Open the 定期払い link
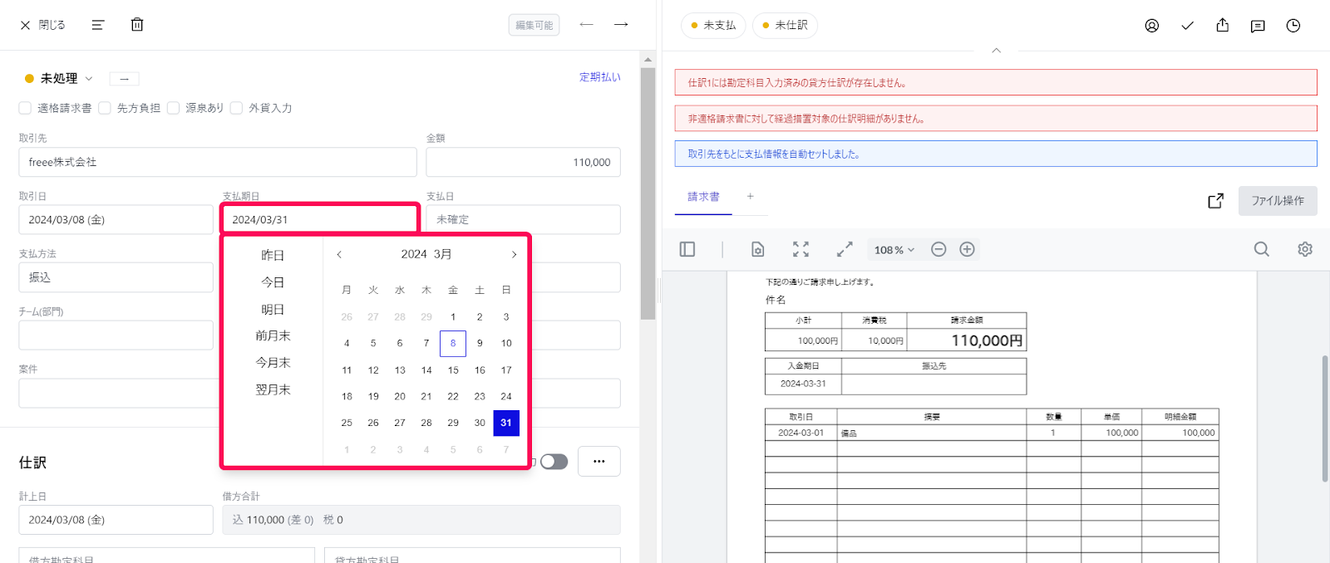Image resolution: width=1330 pixels, height=563 pixels. [x=600, y=77]
